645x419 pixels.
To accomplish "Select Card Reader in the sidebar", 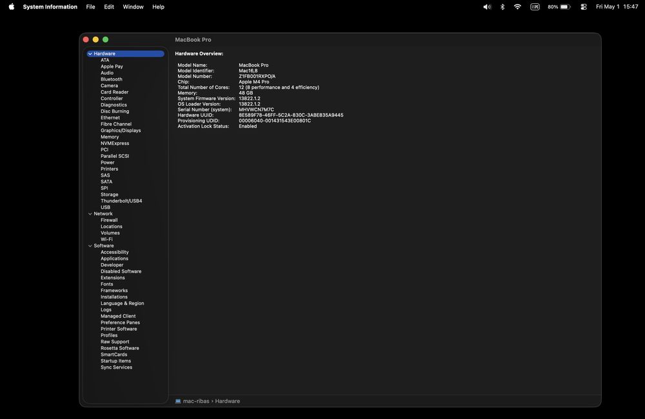I will click(114, 92).
